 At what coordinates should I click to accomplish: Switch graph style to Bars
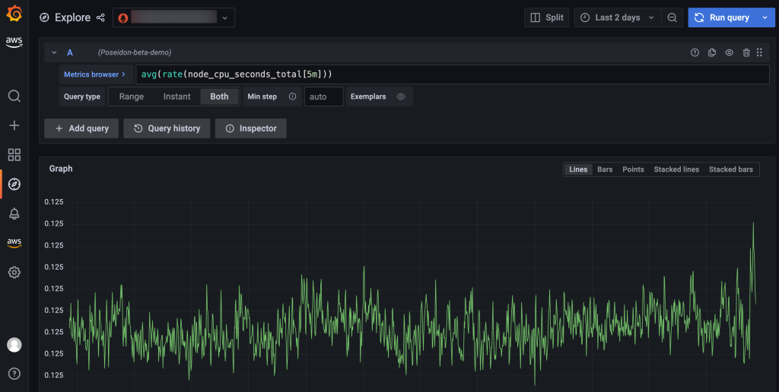tap(605, 169)
